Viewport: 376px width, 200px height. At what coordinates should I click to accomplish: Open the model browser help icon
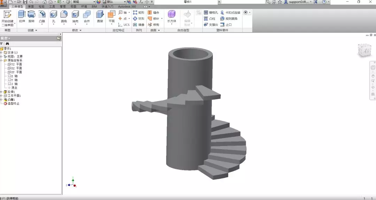pos(59,38)
